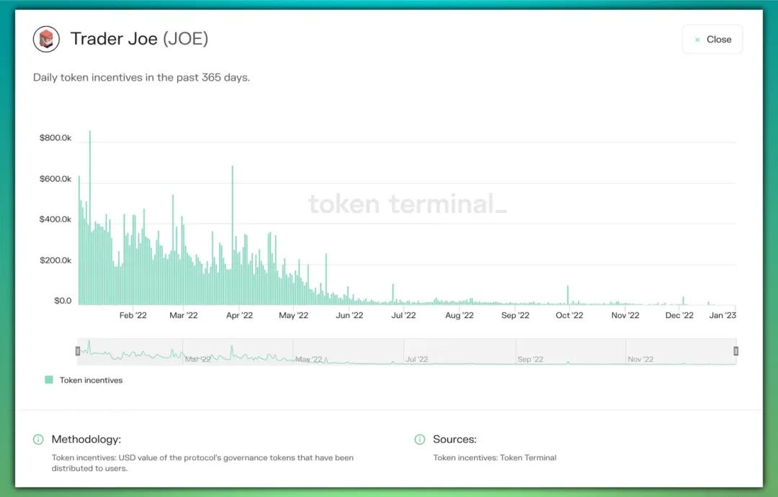
Task: Click the Dec '22 axis label
Action: (x=679, y=315)
